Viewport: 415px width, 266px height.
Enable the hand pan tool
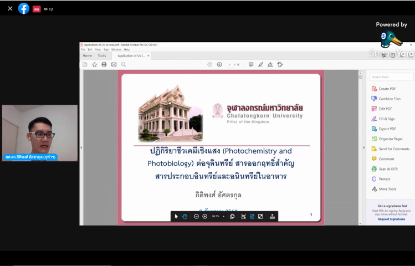185,216
